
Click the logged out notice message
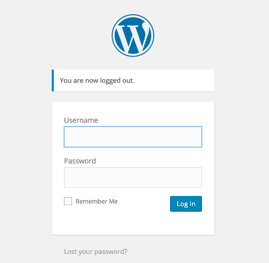[x=133, y=81]
